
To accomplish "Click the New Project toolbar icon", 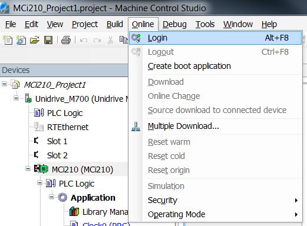I will point(8,40).
